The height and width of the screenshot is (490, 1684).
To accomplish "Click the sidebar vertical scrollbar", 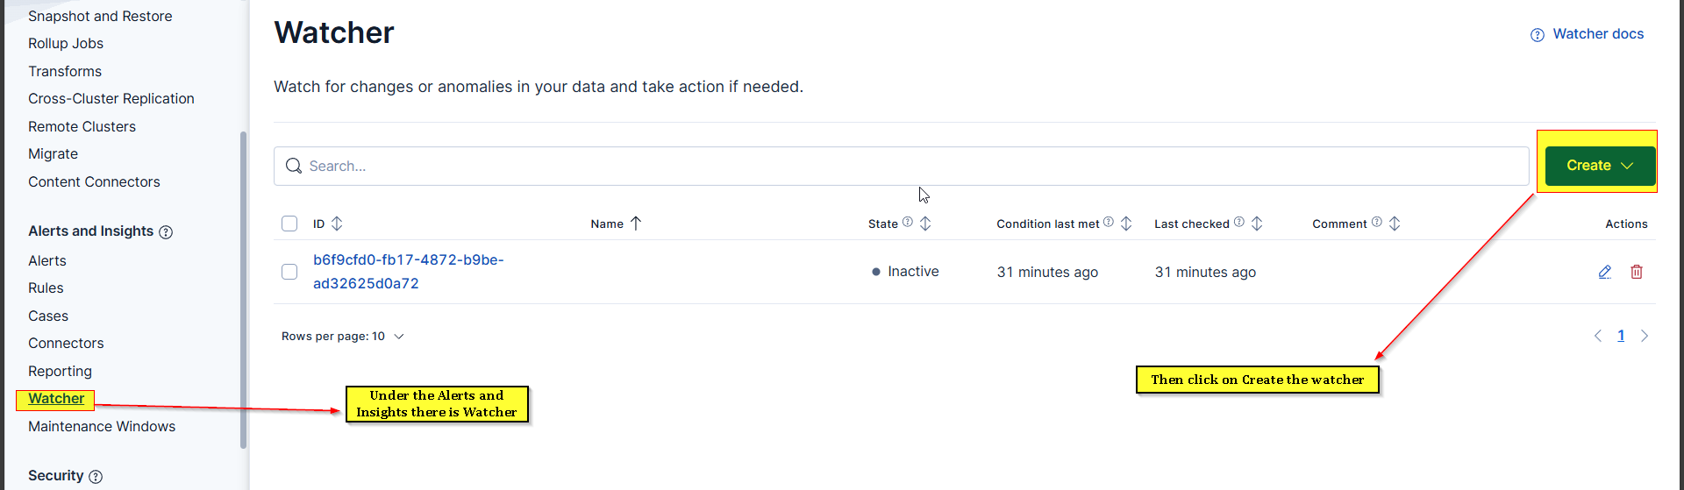I will click(243, 289).
